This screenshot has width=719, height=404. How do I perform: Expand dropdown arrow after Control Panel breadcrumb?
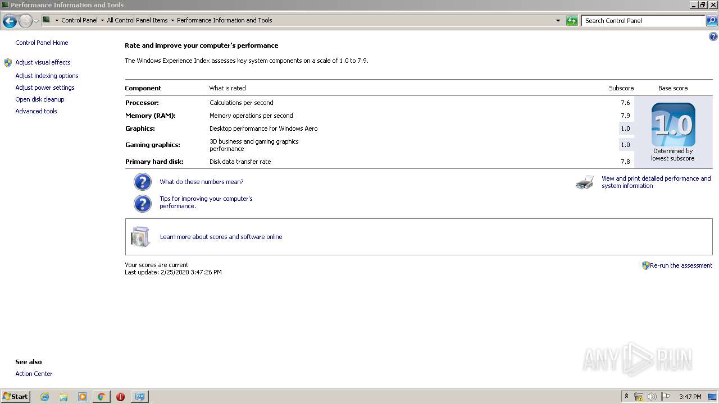(102, 20)
